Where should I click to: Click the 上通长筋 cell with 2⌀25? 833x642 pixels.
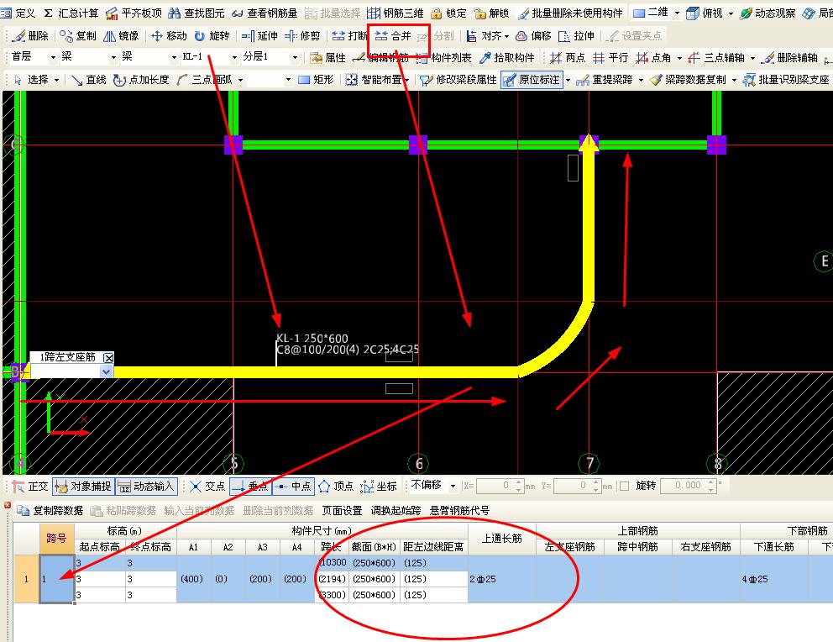501,579
